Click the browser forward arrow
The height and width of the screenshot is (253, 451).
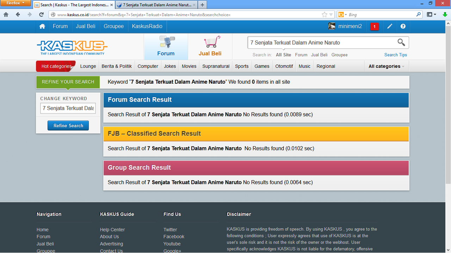(30, 15)
